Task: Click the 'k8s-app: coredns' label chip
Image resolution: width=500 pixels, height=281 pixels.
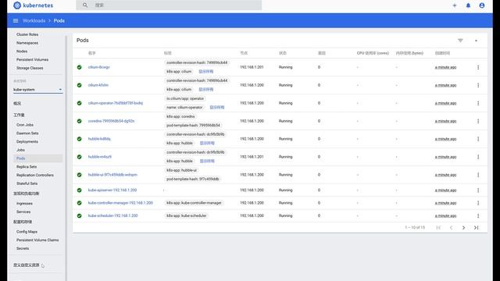Action: [x=180, y=116]
